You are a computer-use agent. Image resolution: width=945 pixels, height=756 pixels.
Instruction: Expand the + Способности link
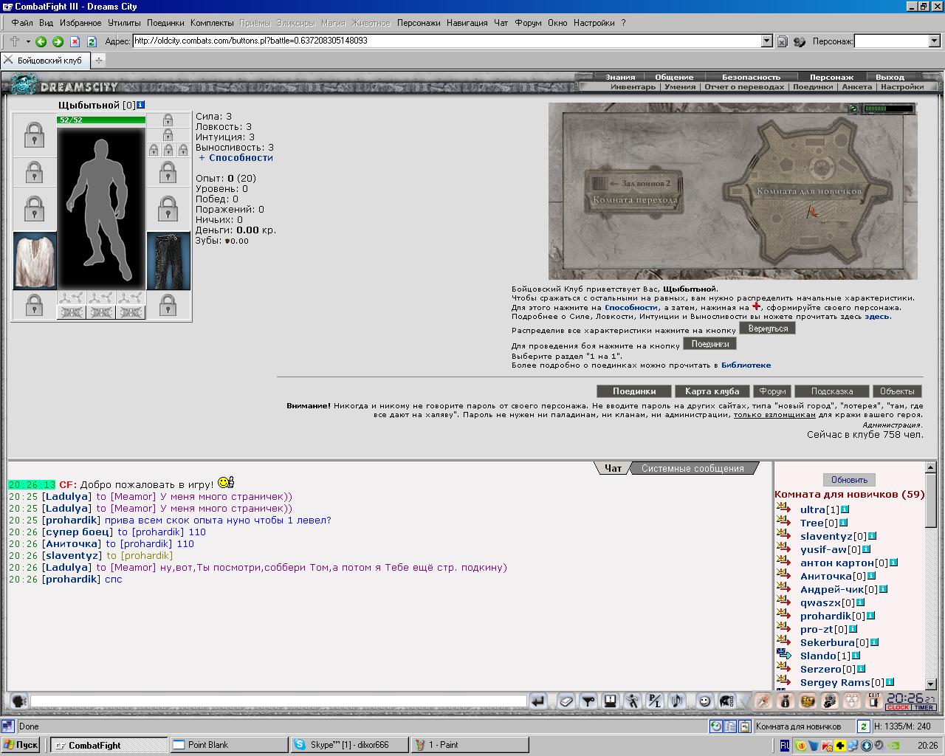point(236,157)
